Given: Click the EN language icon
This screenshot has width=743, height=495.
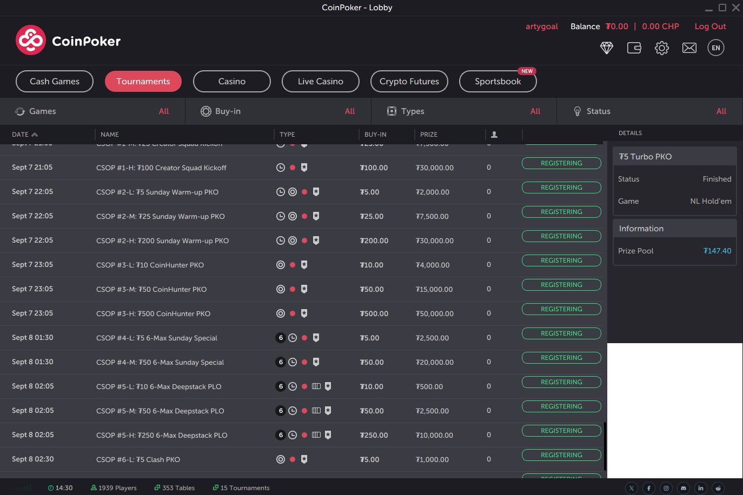Looking at the screenshot, I should tap(715, 48).
